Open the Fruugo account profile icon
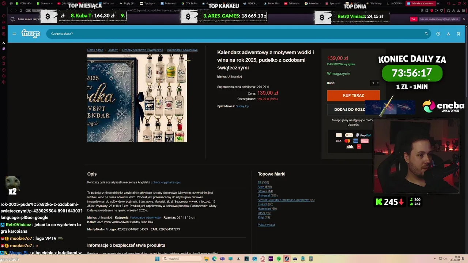468x263 pixels. (448, 34)
